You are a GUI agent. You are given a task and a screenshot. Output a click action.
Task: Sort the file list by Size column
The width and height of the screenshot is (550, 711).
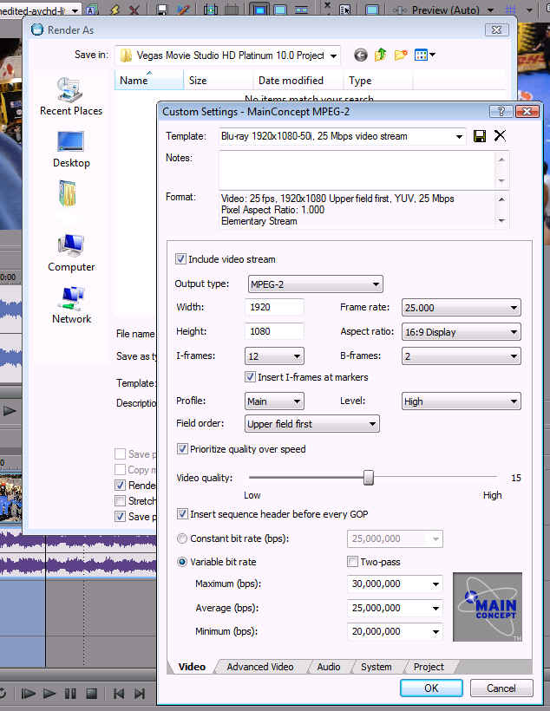coord(219,81)
